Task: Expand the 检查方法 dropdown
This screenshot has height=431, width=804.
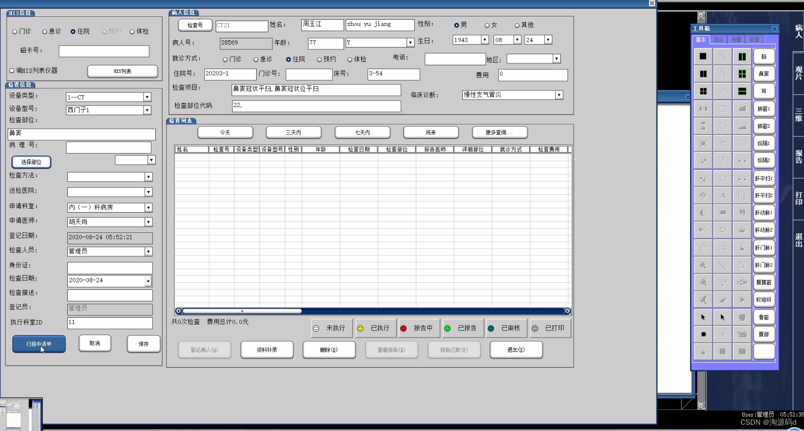Action: point(148,177)
